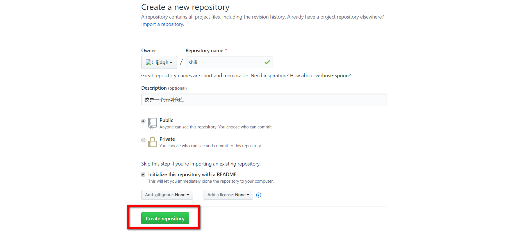Follow the Import a repository link

click(163, 24)
